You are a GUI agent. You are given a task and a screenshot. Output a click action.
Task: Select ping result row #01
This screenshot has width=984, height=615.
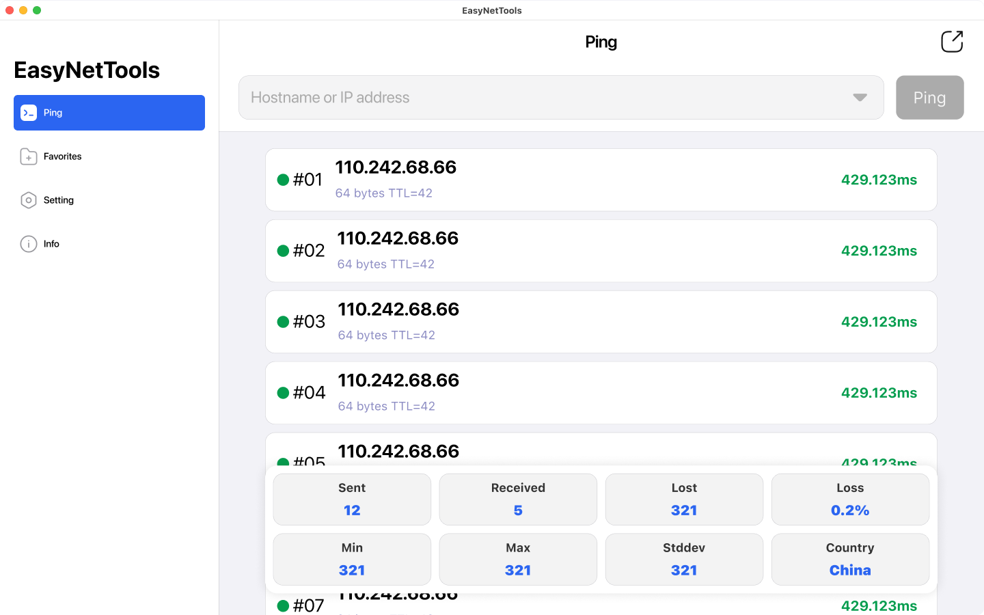pos(601,180)
